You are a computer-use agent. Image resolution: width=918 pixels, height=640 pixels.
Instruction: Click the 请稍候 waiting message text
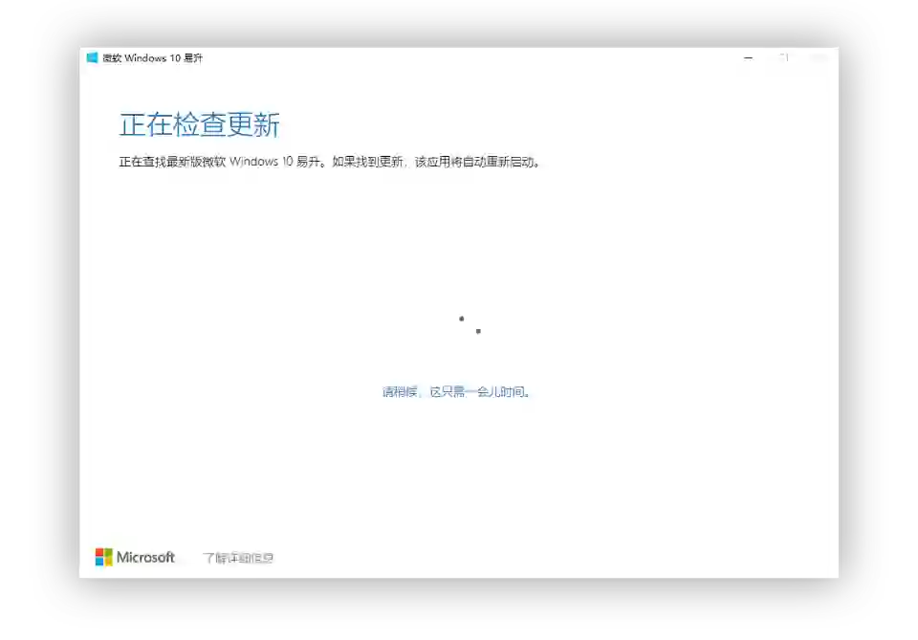pyautogui.click(x=456, y=391)
